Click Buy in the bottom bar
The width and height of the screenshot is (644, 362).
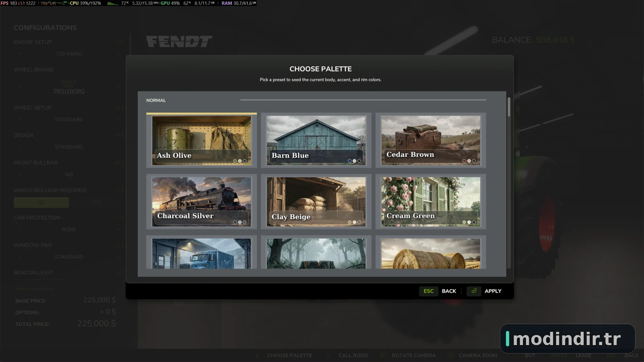(530, 356)
